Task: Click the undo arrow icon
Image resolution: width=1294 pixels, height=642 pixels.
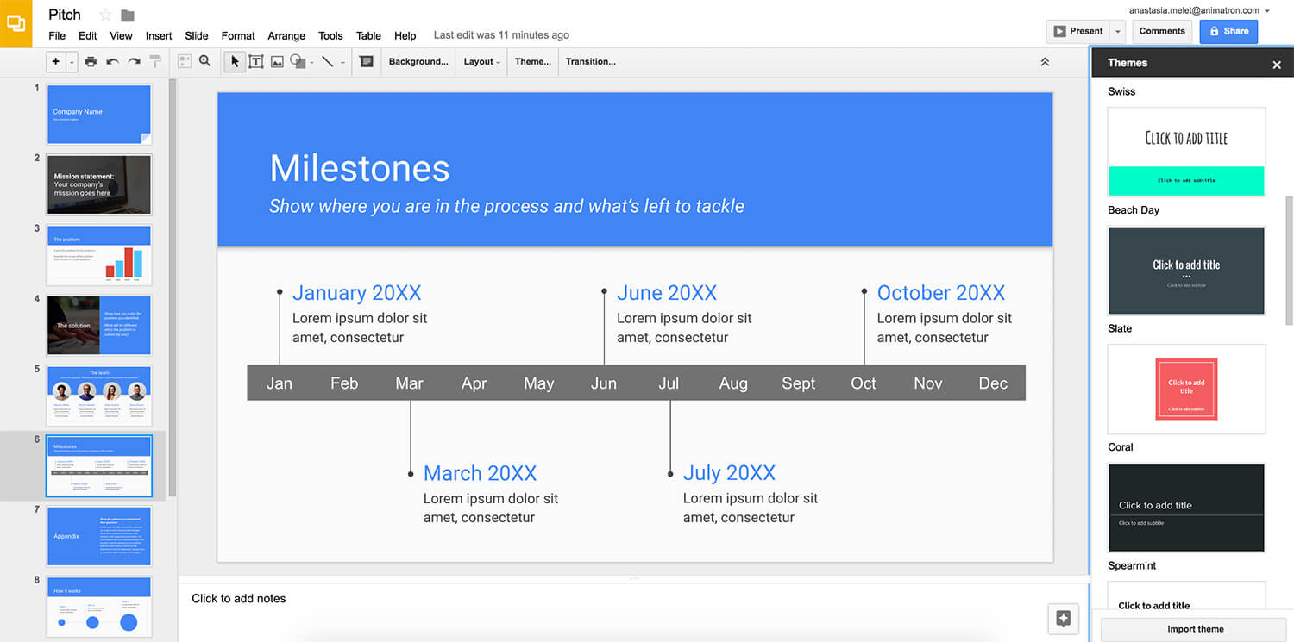Action: [x=112, y=61]
